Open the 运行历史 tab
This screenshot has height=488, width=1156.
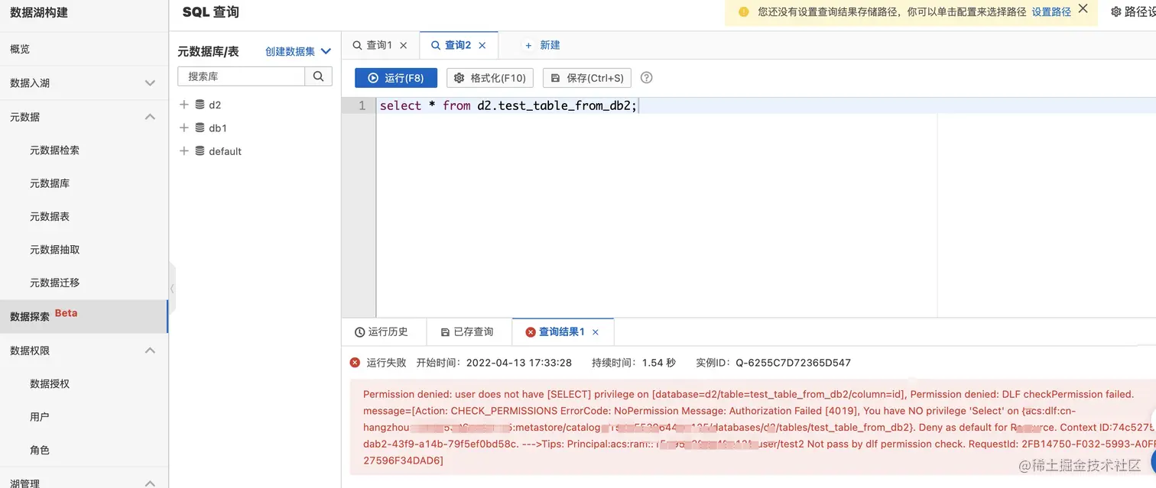[x=382, y=332]
